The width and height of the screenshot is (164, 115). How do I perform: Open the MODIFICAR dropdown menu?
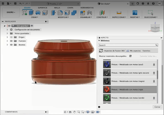[63, 17]
